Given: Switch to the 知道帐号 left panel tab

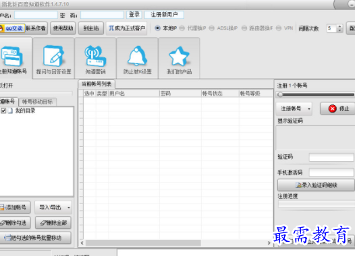Looking at the screenshot, I should pos(9,102).
